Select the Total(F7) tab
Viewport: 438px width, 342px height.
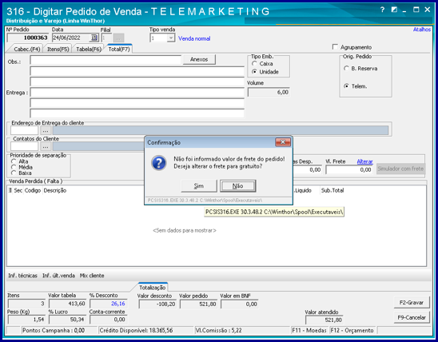[x=119, y=49]
